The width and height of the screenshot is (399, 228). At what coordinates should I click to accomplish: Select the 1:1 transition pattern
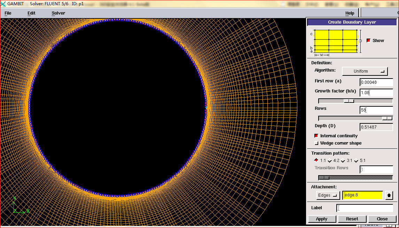click(x=316, y=160)
